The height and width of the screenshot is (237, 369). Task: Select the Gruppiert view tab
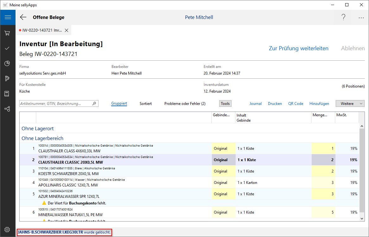click(119, 104)
